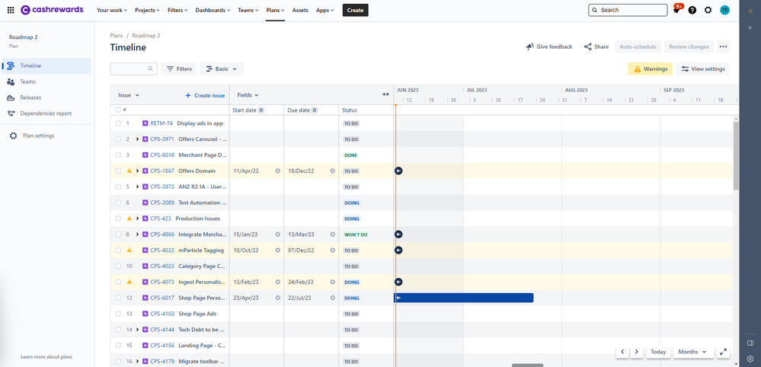
Task: Open the CPS-6017 issue link
Action: click(161, 298)
